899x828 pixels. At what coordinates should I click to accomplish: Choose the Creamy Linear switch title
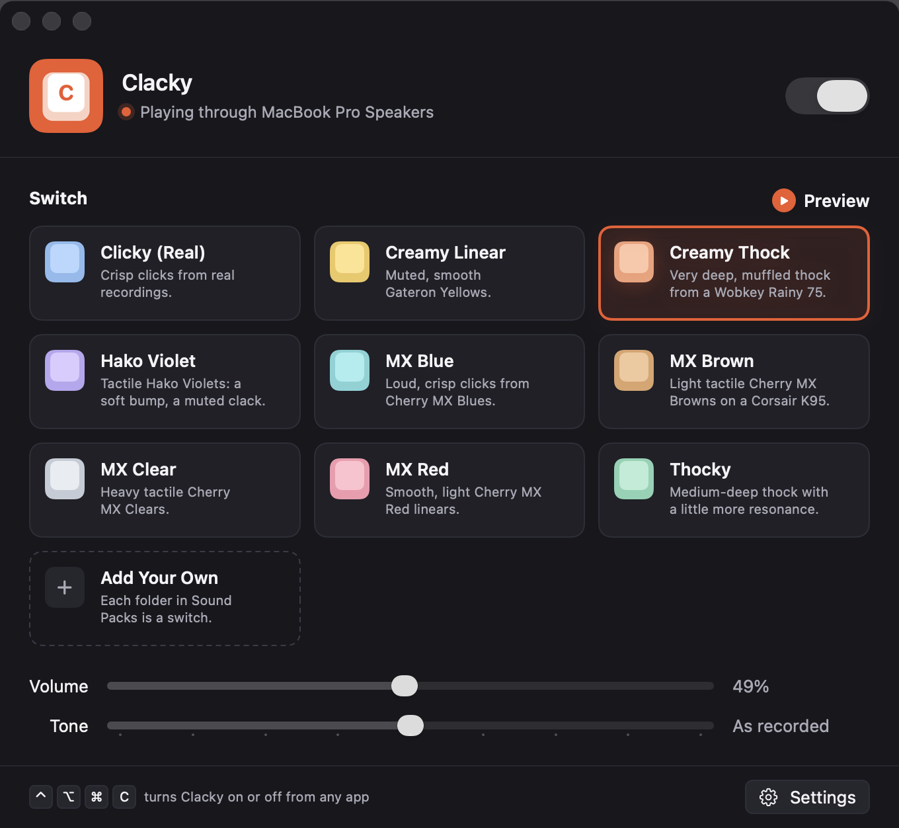point(446,253)
